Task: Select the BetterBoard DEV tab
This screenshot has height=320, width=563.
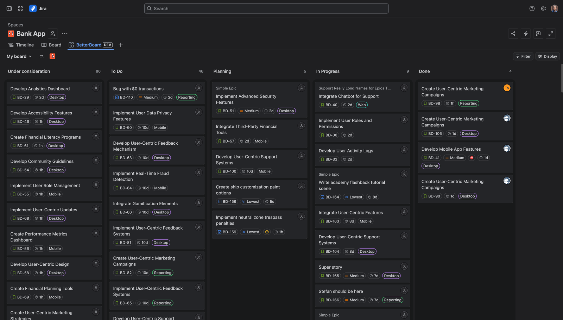Action: pos(90,45)
